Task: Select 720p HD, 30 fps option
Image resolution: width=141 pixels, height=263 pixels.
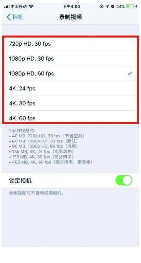Action: pos(70,44)
